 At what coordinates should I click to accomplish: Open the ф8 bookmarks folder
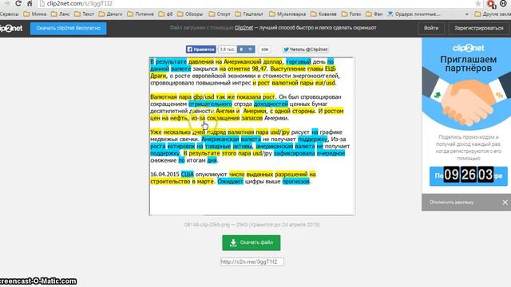tap(165, 14)
